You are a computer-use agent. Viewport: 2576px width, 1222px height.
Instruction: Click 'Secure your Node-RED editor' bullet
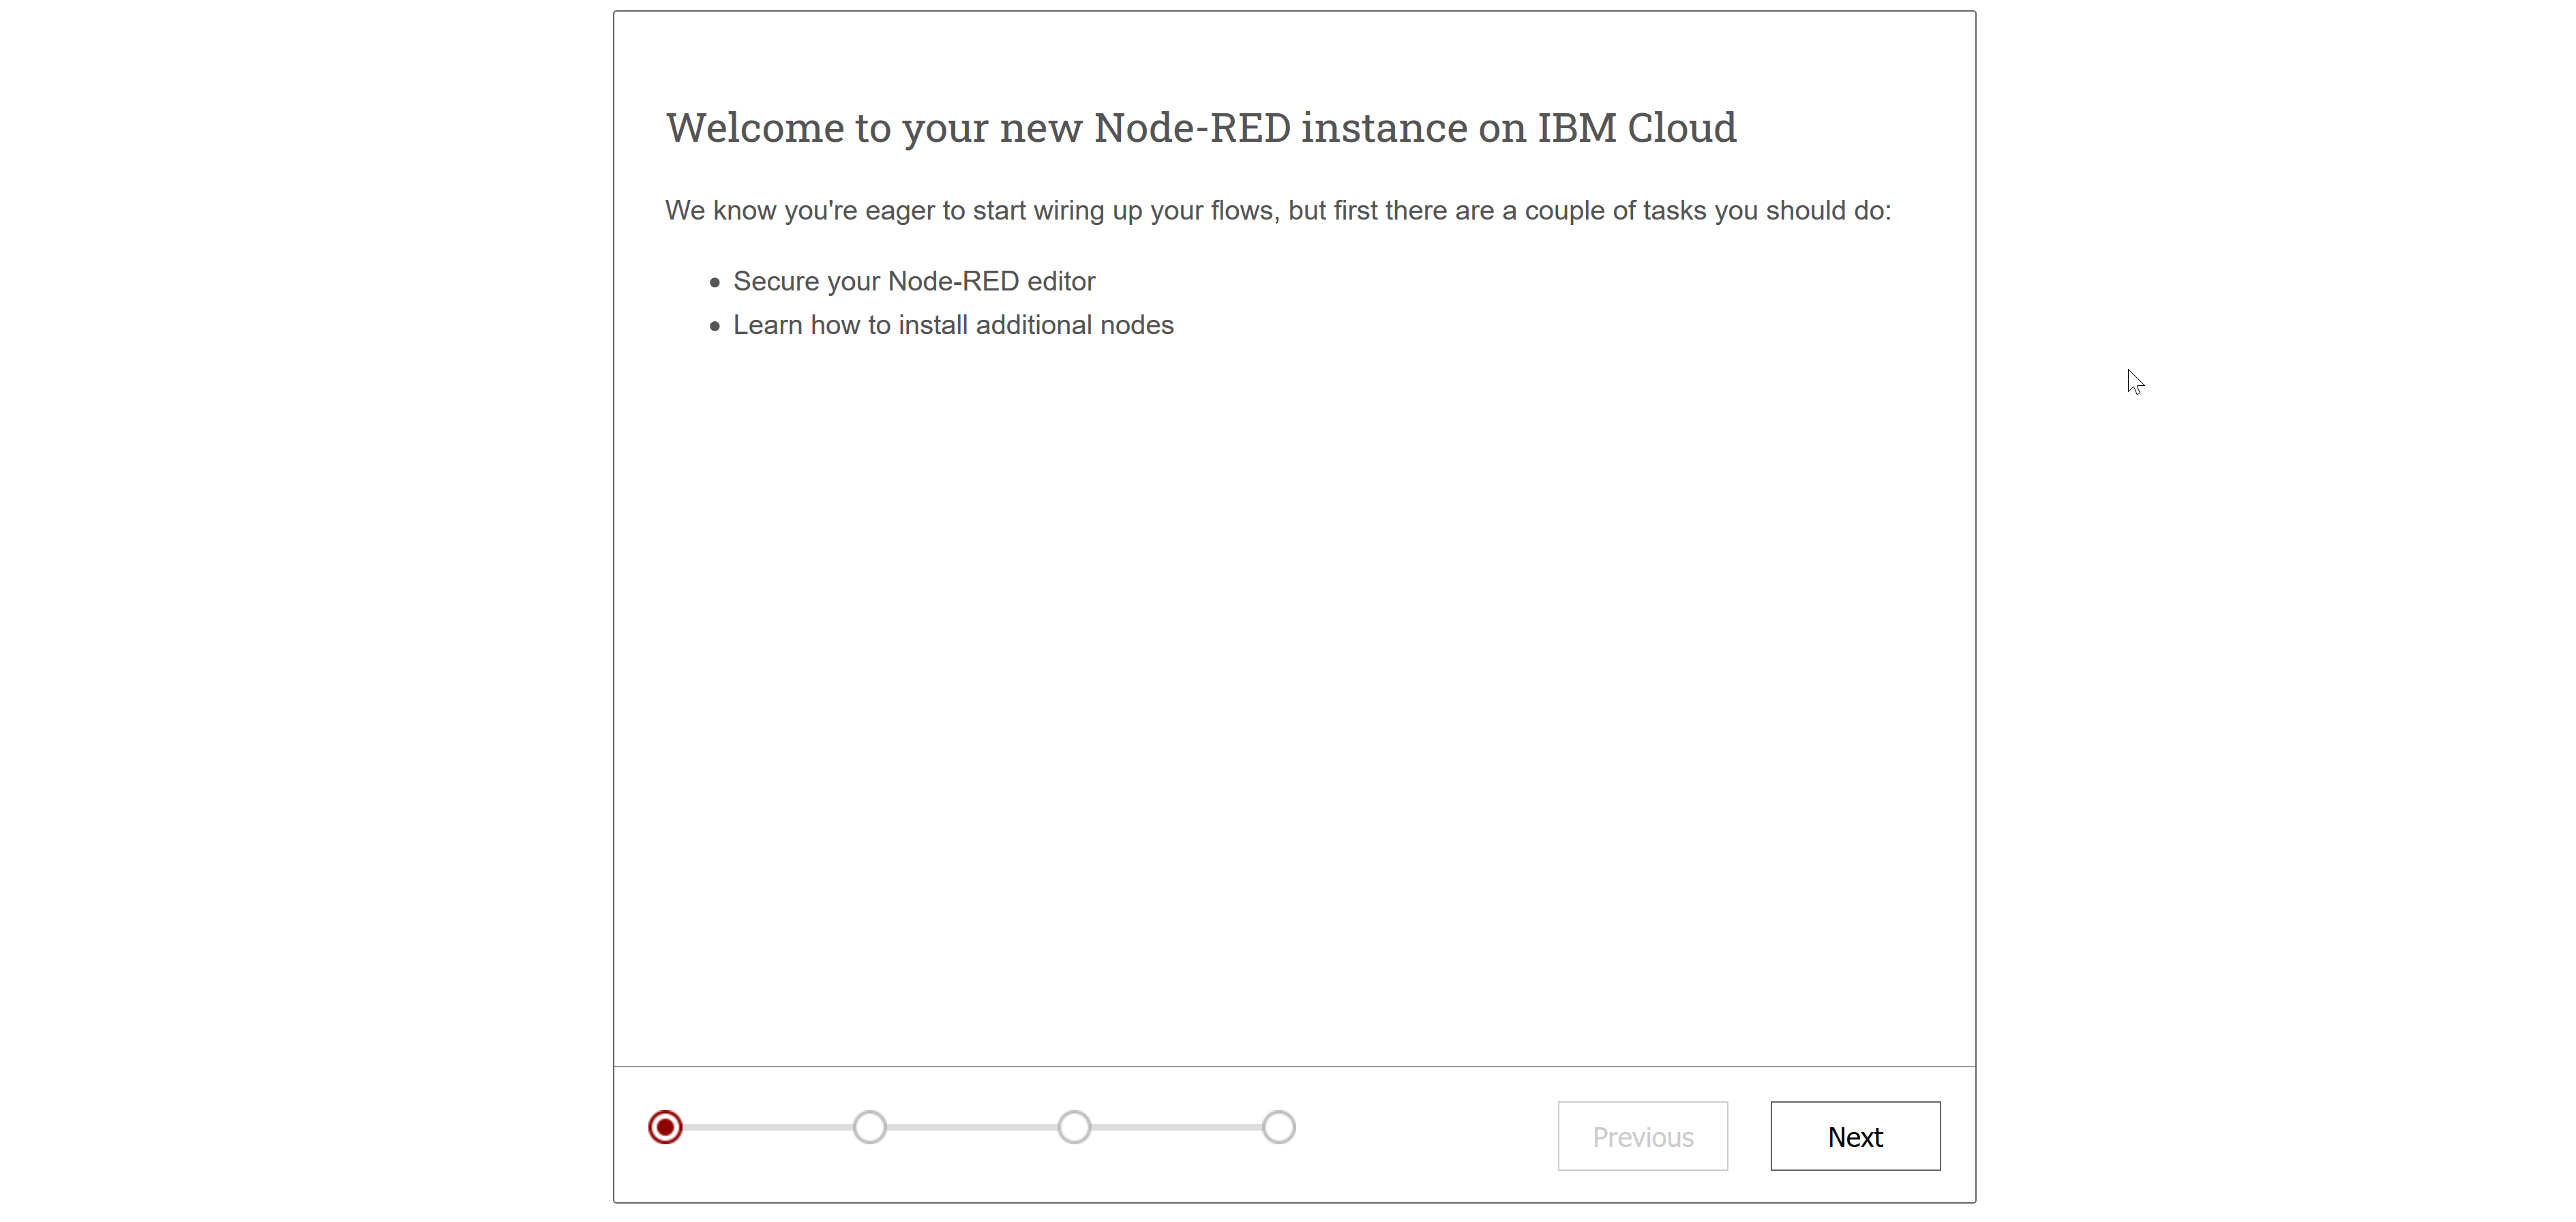tap(914, 281)
